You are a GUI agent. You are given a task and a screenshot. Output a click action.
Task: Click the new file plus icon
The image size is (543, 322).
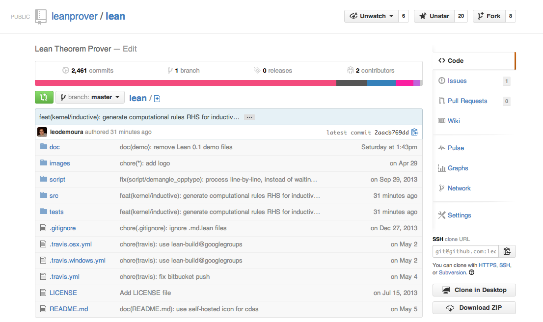pyautogui.click(x=157, y=99)
